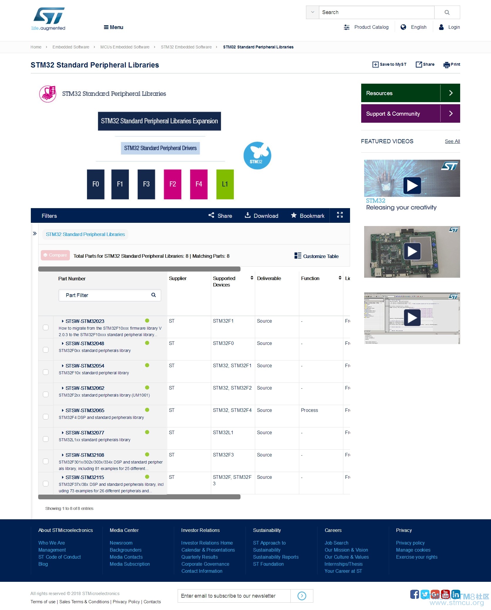Click the search magnifier button in header
The image size is (491, 610).
coord(447,12)
